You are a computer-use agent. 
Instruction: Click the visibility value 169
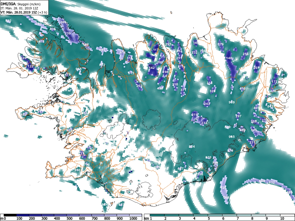pyautogui.click(x=24, y=58)
